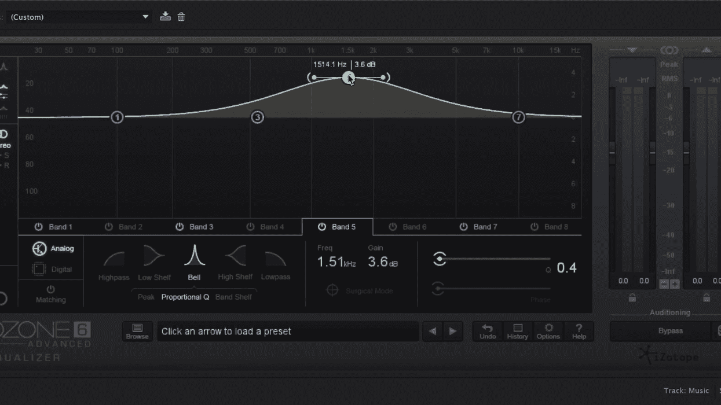Click the plus meter zoom button
Screen dimensions: 721x405
675,284
